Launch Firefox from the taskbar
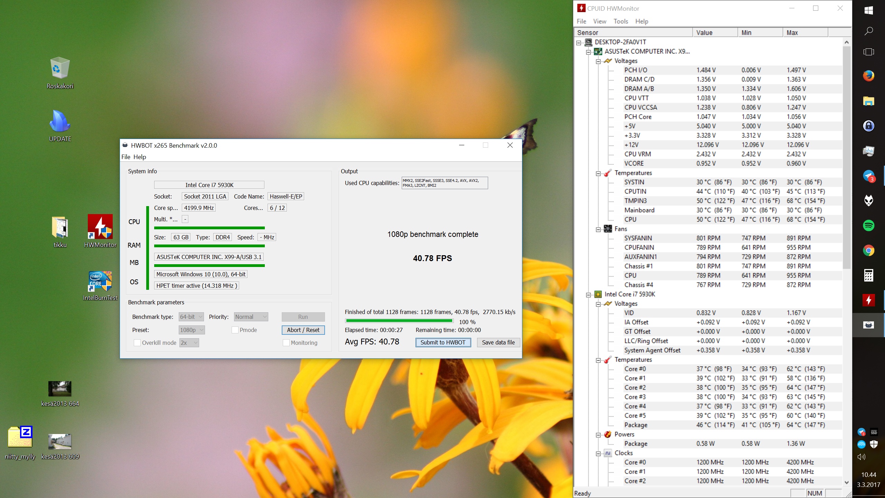This screenshot has width=885, height=498. tap(868, 76)
